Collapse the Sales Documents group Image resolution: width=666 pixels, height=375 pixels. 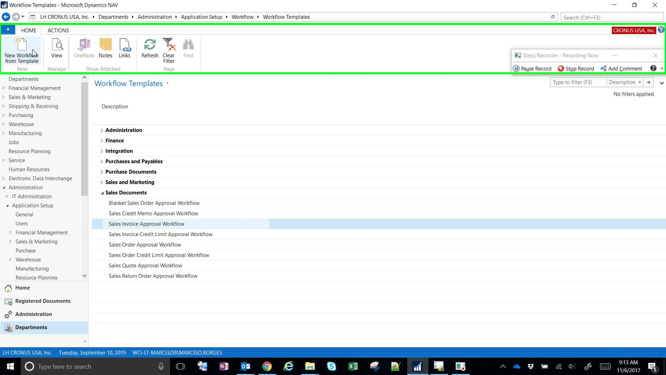(102, 193)
